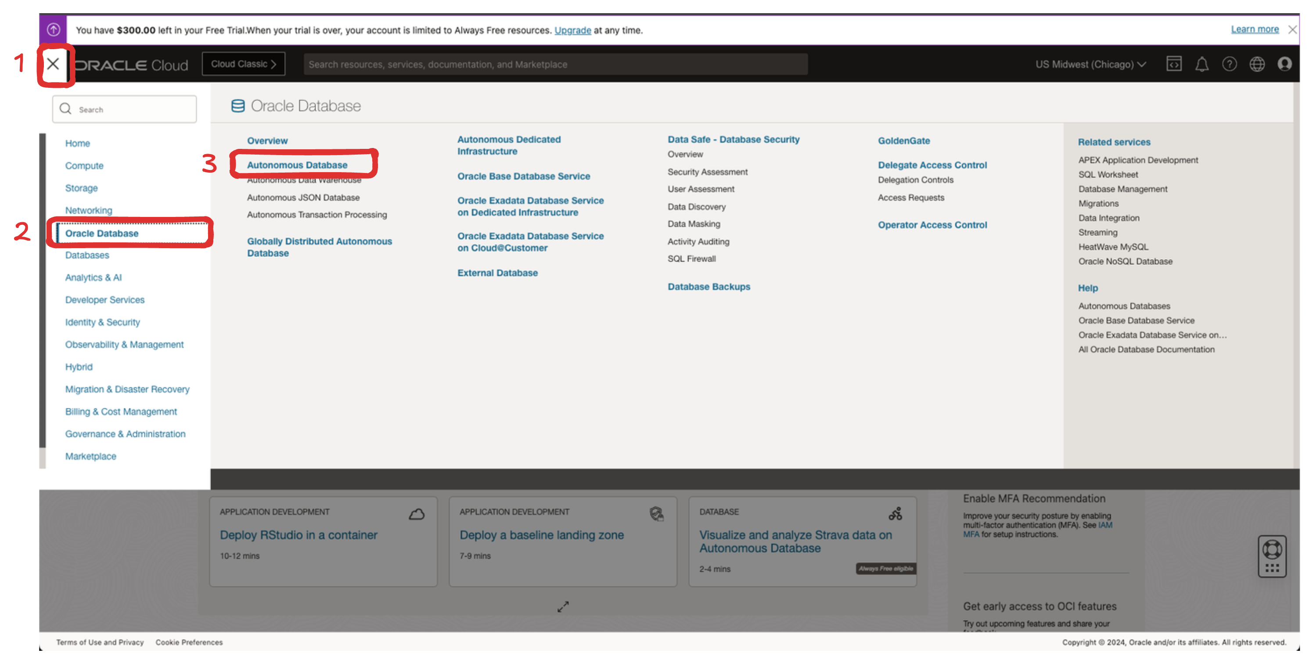
Task: Dismiss the free trial banner
Action: tap(1292, 29)
